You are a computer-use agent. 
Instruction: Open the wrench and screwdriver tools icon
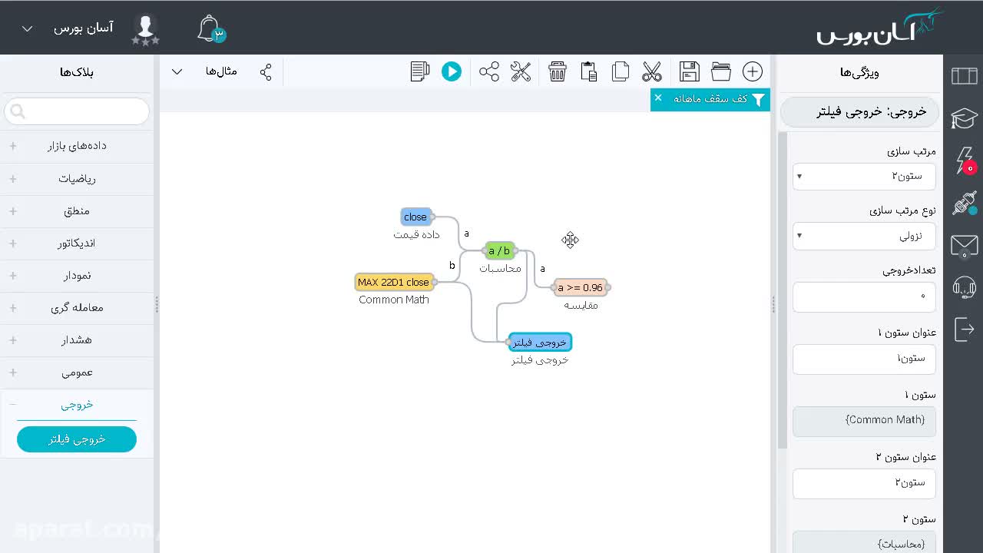click(521, 71)
